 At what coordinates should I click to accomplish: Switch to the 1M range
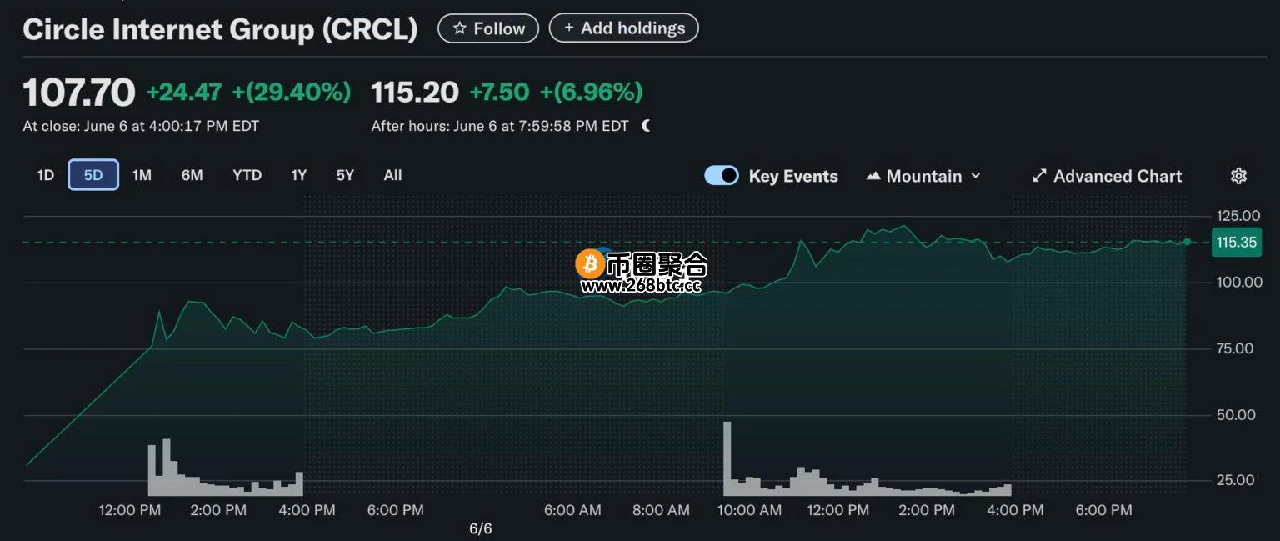tap(142, 175)
